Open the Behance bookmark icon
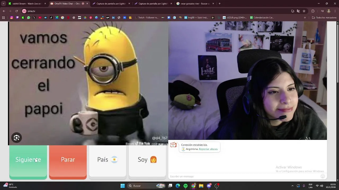 pyautogui.click(x=124, y=18)
